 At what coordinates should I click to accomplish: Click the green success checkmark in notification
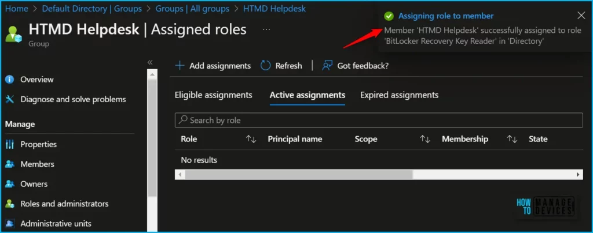(x=389, y=16)
